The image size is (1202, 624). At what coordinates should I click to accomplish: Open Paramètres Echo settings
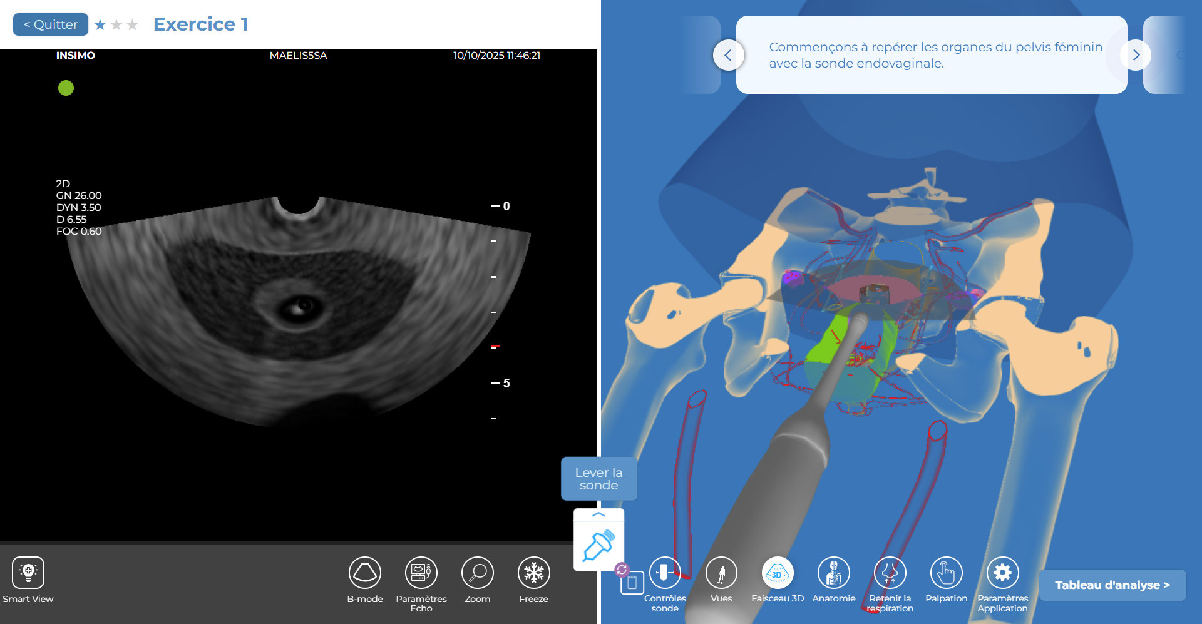click(x=421, y=573)
